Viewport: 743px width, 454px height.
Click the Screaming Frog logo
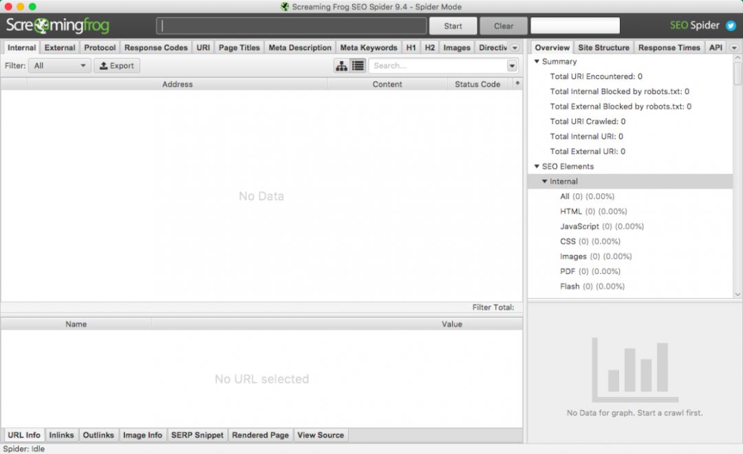click(57, 25)
